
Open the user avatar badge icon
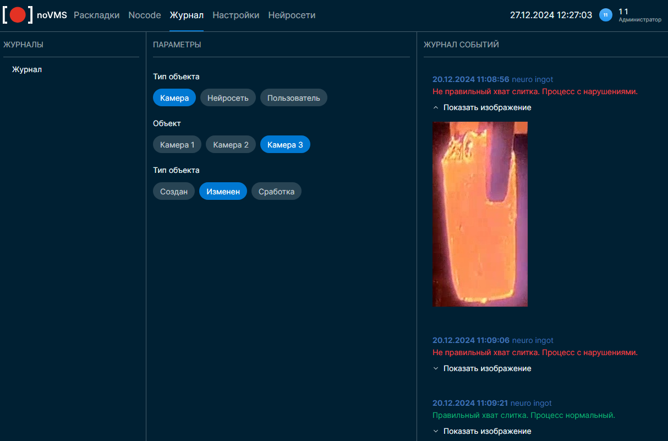[x=605, y=15]
